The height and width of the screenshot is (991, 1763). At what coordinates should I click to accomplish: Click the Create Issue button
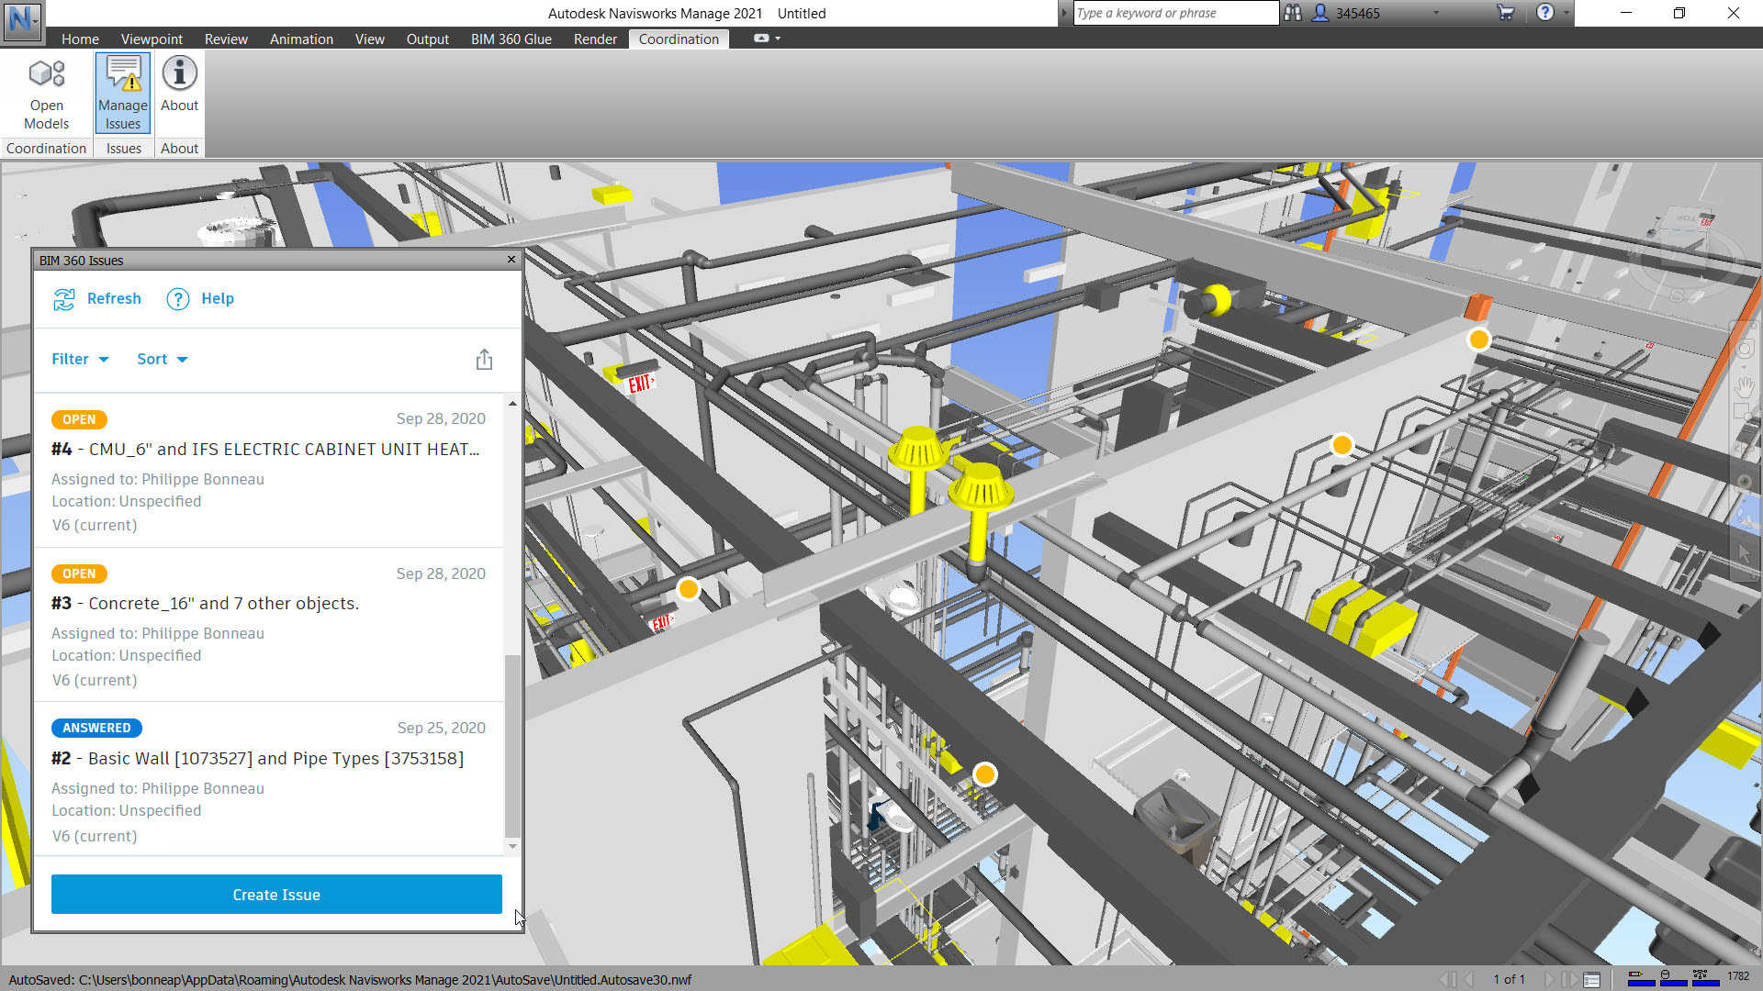pos(276,895)
